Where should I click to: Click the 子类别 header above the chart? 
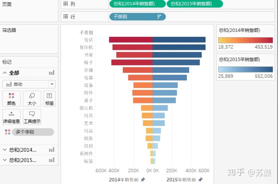(x=86, y=33)
